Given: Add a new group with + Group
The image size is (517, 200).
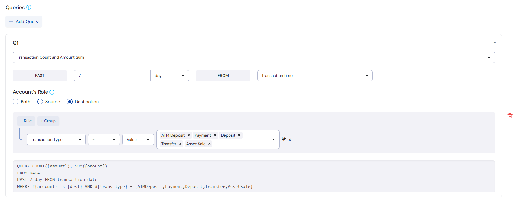Looking at the screenshot, I should tap(48, 121).
